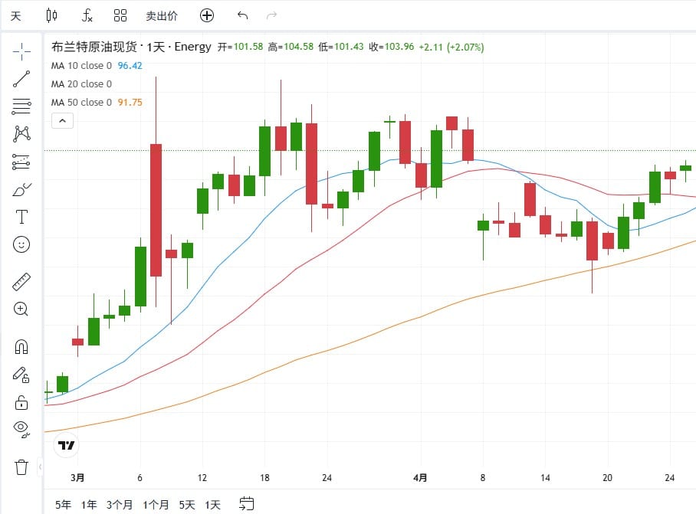Open the multi-chart layout selector
The width and height of the screenshot is (696, 514).
coord(120,15)
